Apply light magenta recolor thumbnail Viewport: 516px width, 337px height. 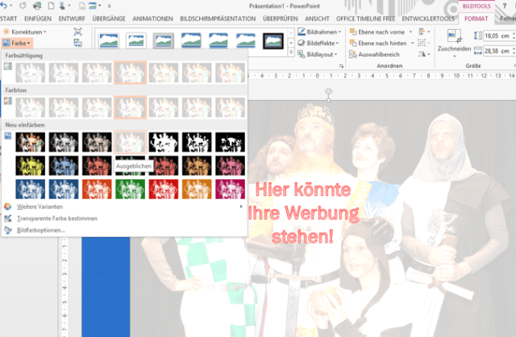coord(230,189)
